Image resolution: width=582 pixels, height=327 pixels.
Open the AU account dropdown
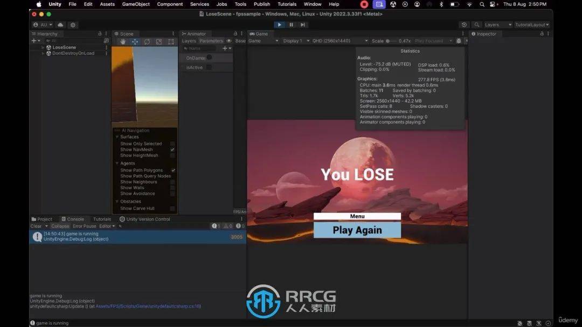43,25
